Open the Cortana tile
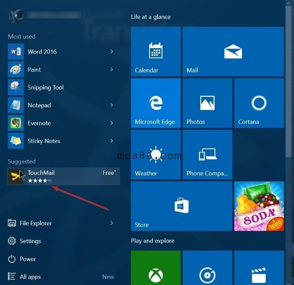The width and height of the screenshot is (294, 285). [x=259, y=103]
